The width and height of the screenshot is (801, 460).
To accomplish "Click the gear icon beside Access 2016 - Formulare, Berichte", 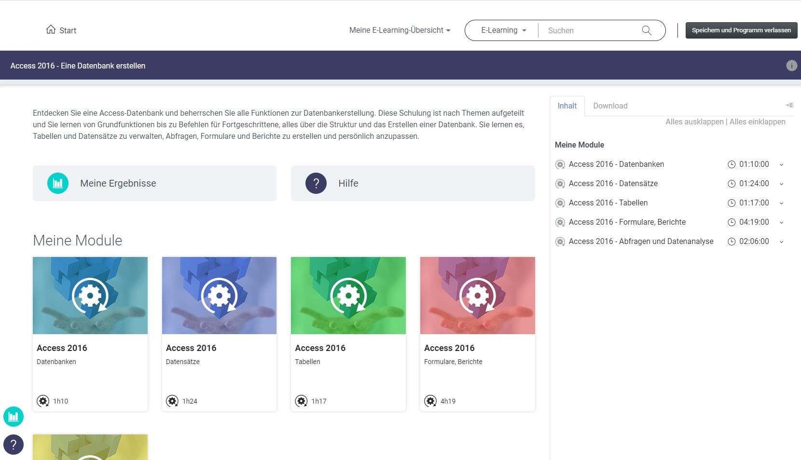I will [x=560, y=222].
